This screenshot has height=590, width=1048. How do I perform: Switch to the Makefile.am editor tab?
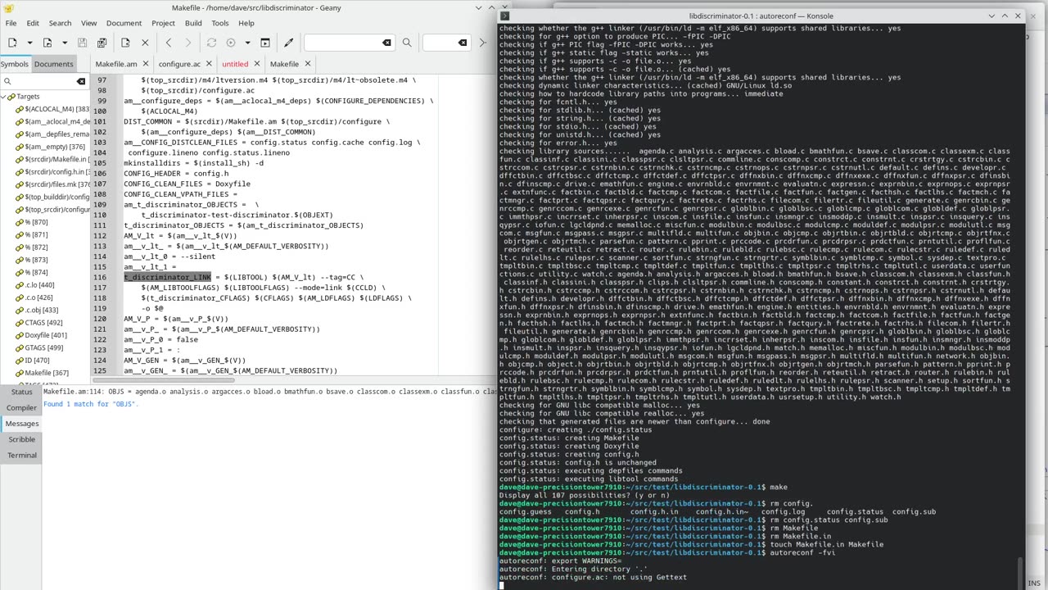tap(115, 64)
